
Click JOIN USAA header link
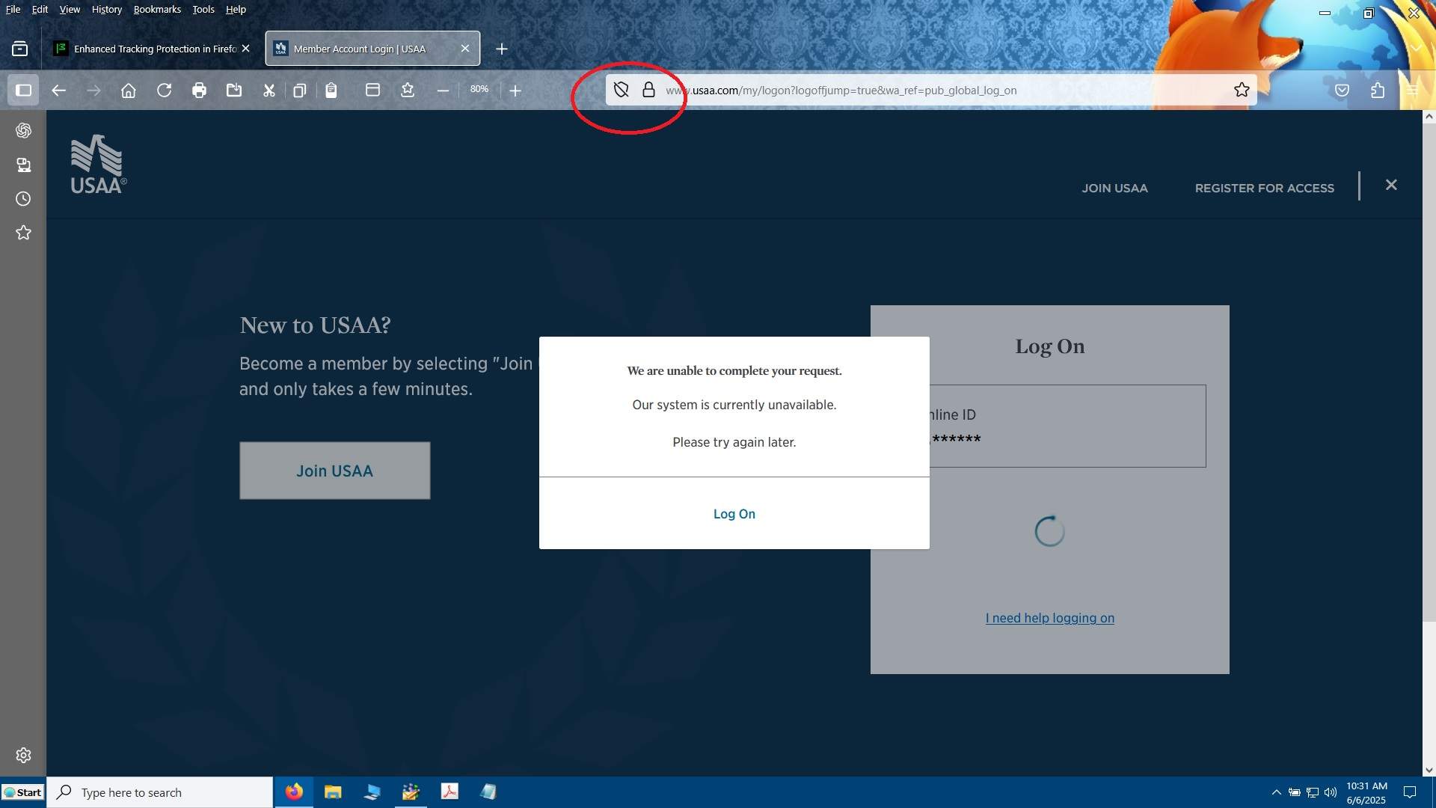[1114, 189]
